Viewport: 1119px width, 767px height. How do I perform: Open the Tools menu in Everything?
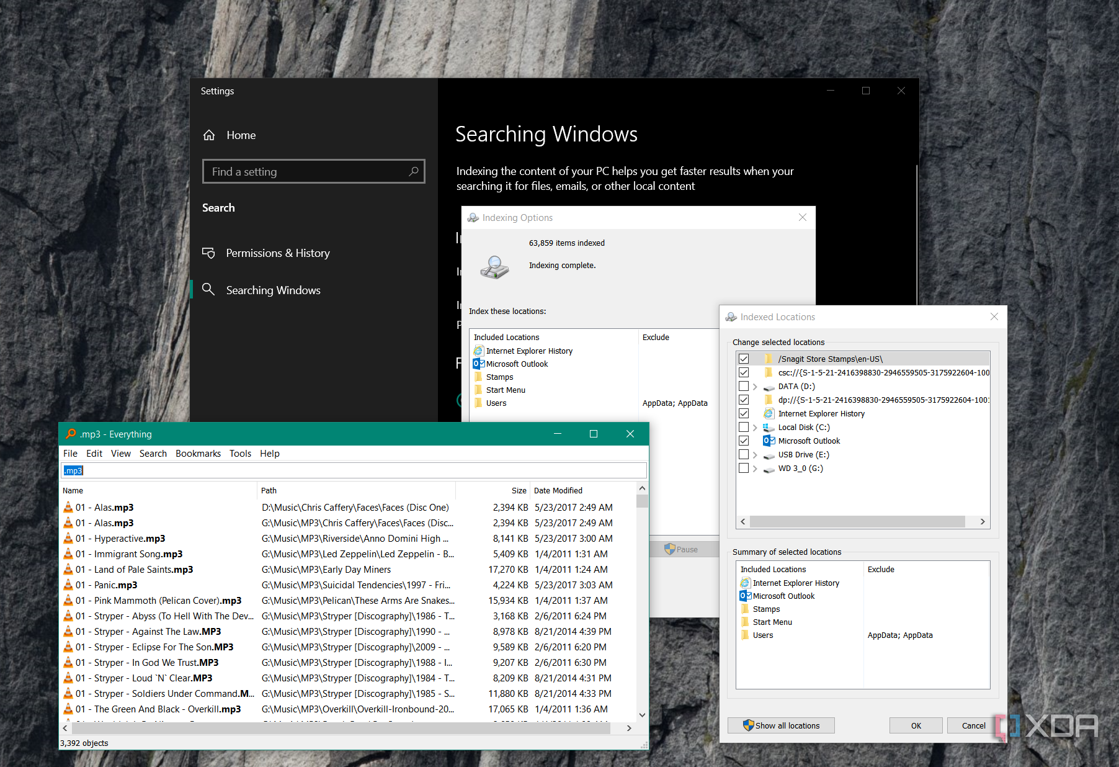[x=240, y=454]
